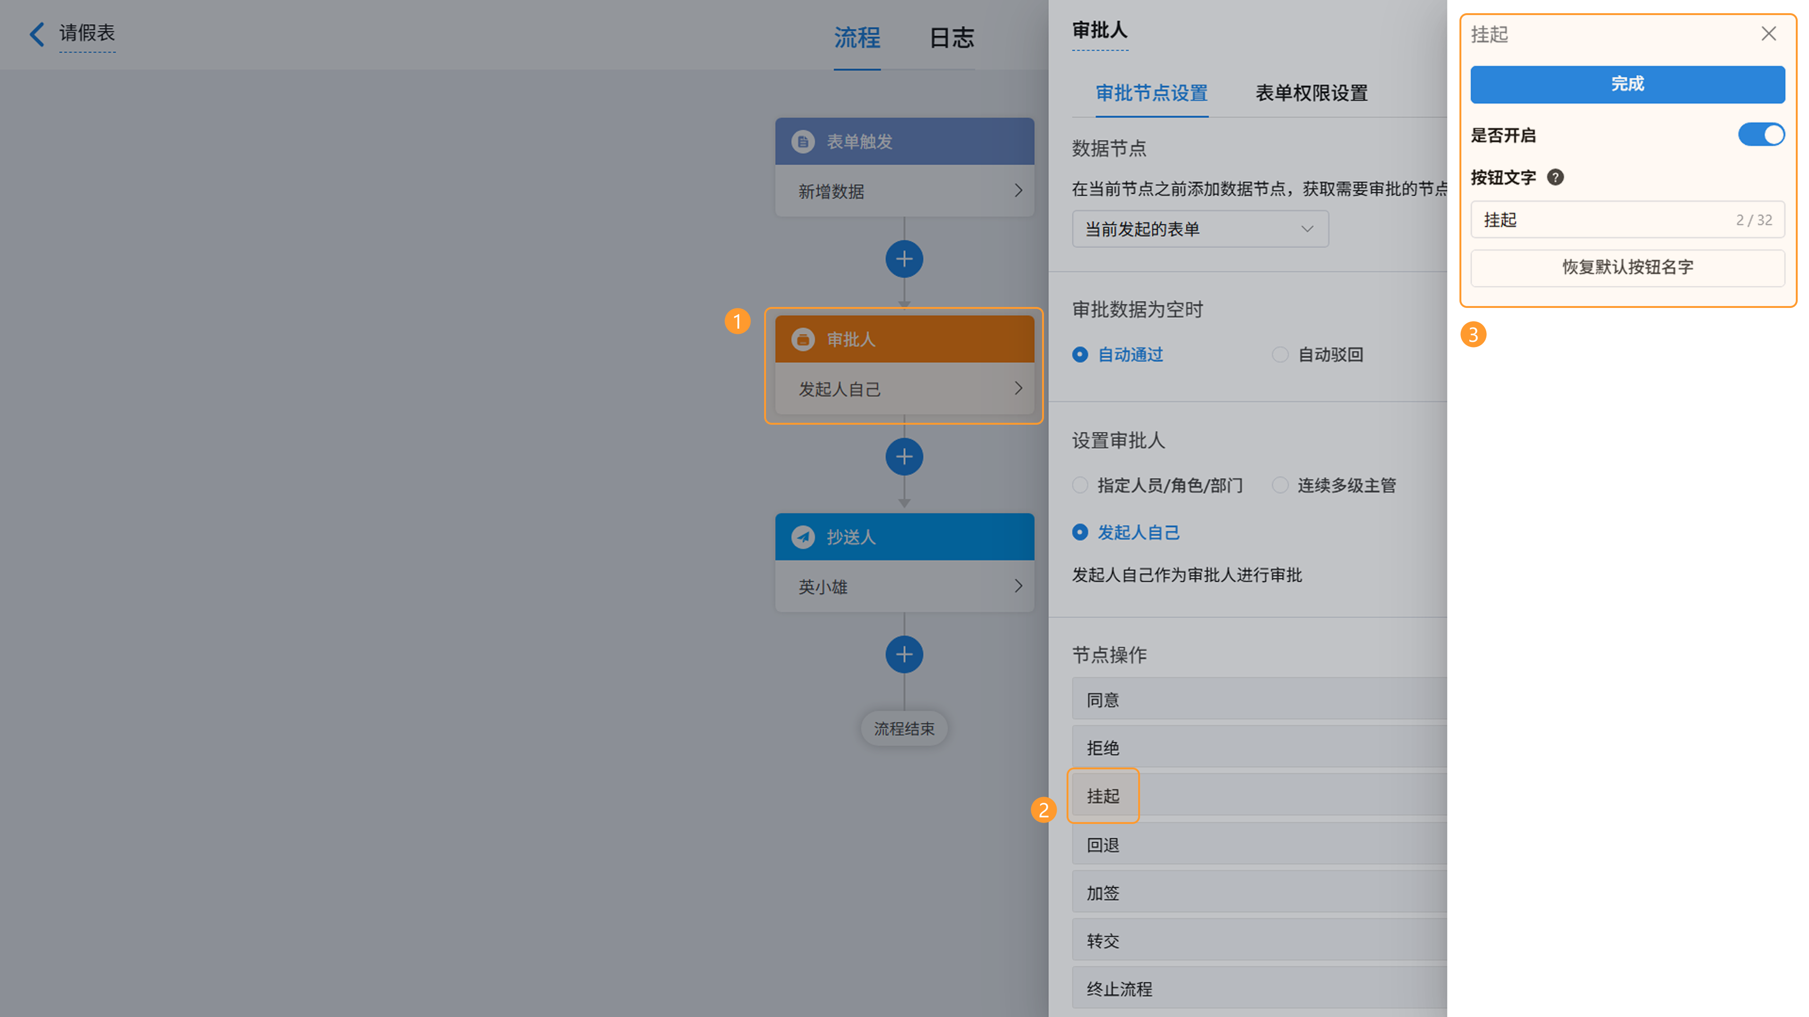Expand the 新增数据 row chevron
1809x1017 pixels.
coord(1018,191)
